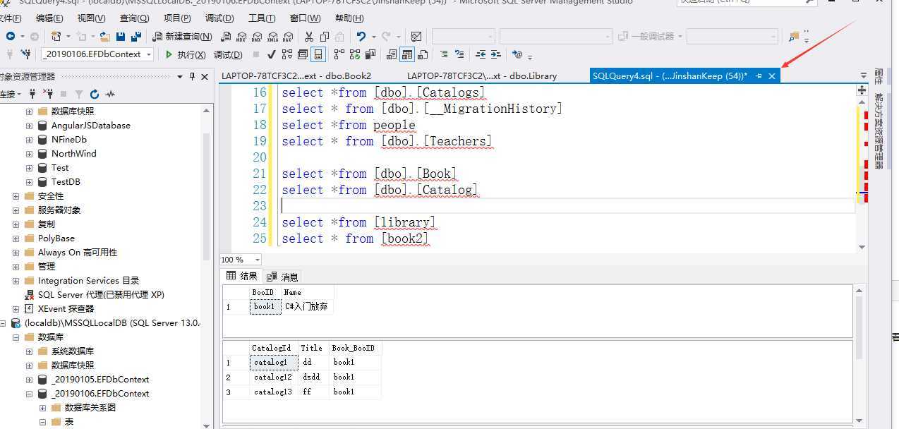899x429 pixels.
Task: Click the Save All icon
Action: [x=135, y=36]
